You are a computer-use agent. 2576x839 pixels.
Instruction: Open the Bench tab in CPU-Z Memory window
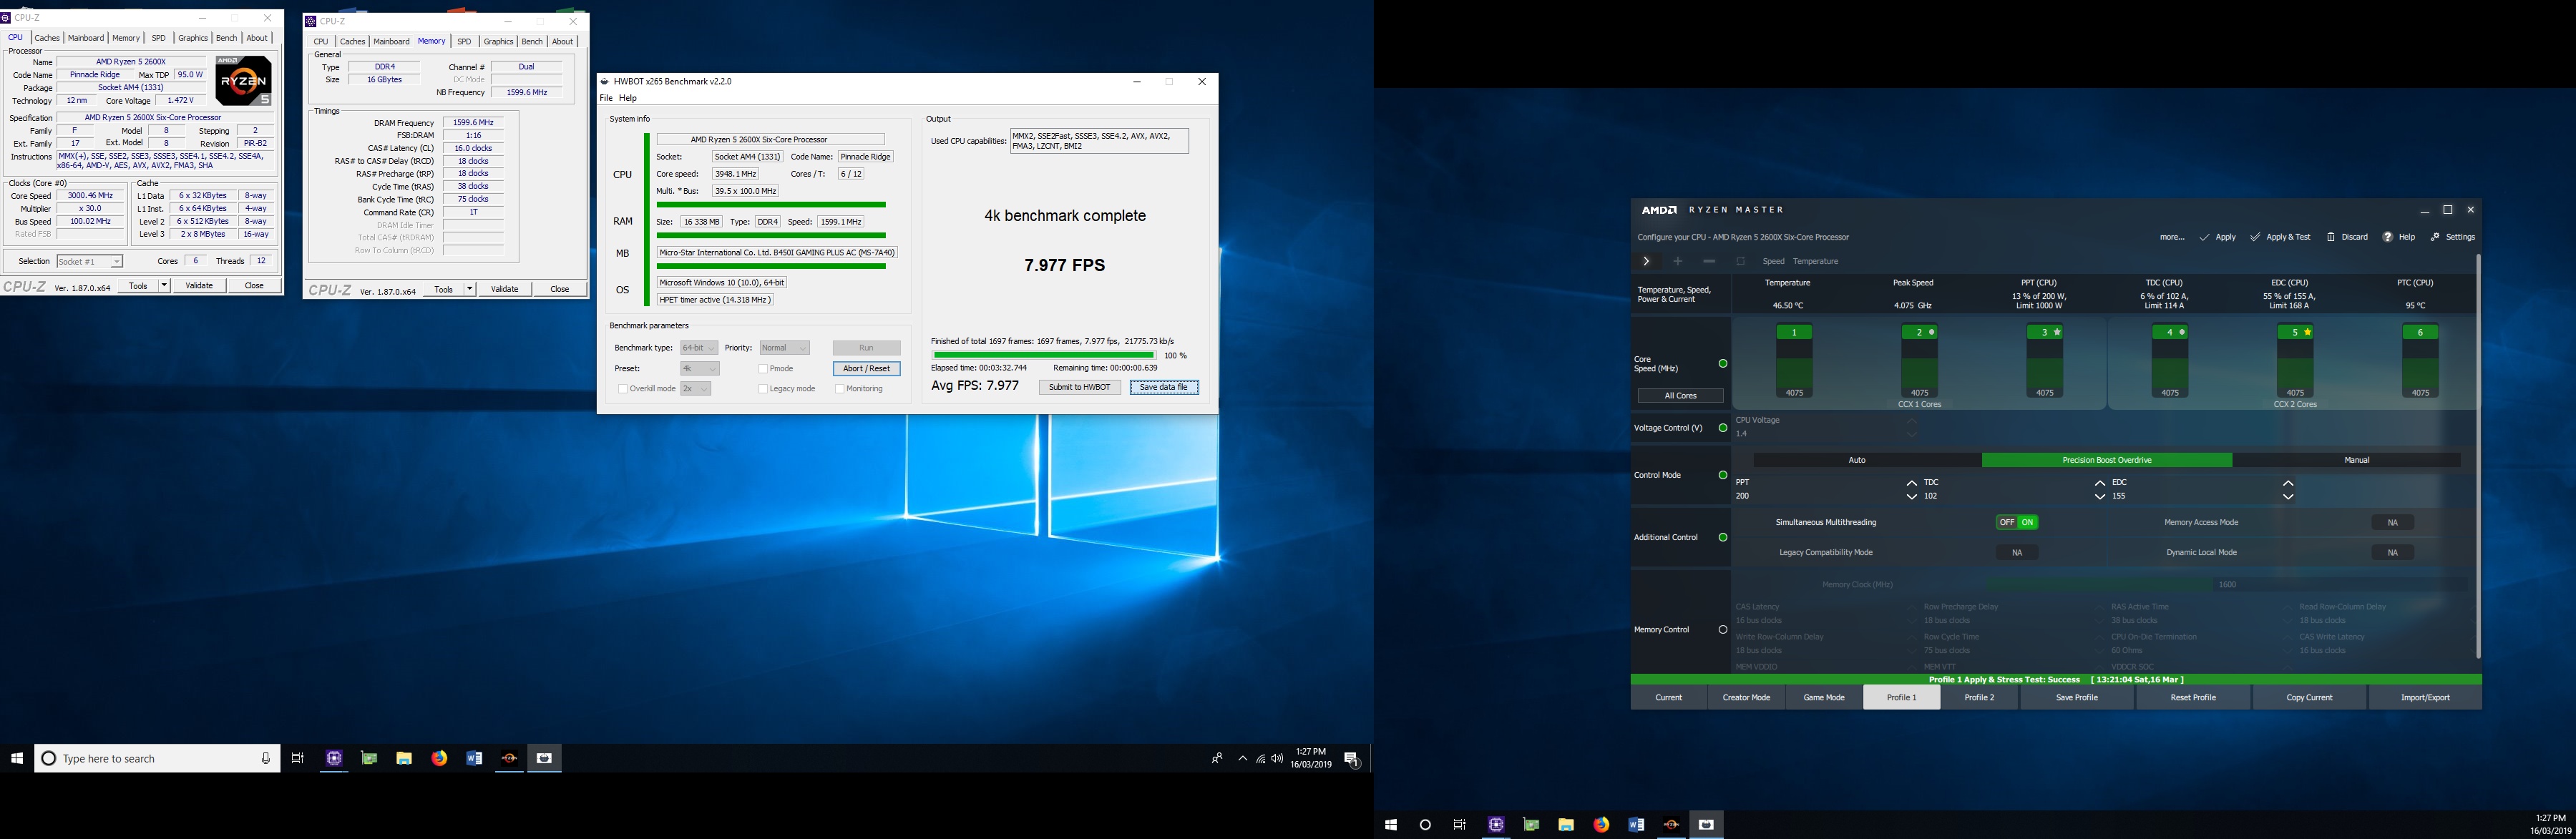[532, 42]
